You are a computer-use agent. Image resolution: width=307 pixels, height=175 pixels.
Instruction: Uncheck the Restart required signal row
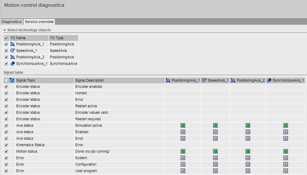tap(6, 119)
